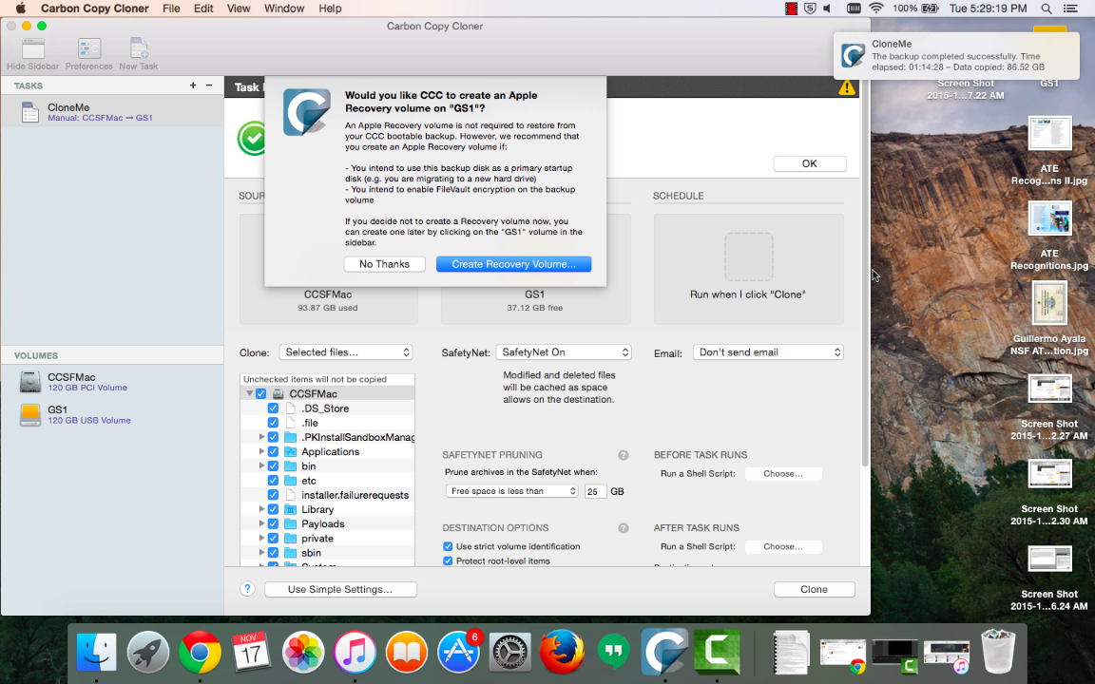Open the View menu
Image resolution: width=1095 pixels, height=684 pixels.
(x=238, y=9)
